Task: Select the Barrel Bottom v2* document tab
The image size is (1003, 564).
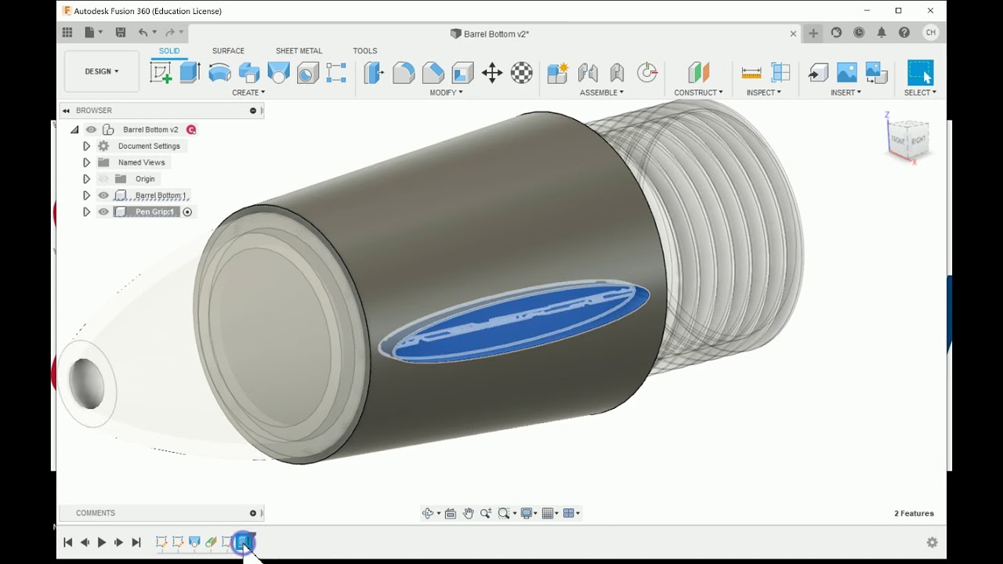Action: [490, 34]
